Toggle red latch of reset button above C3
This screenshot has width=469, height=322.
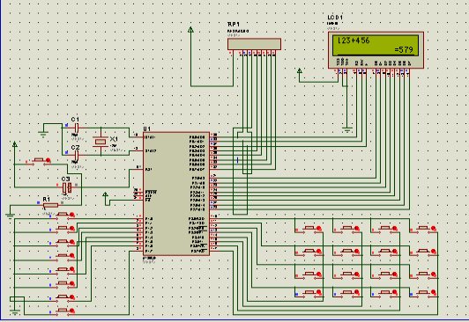tap(48, 160)
